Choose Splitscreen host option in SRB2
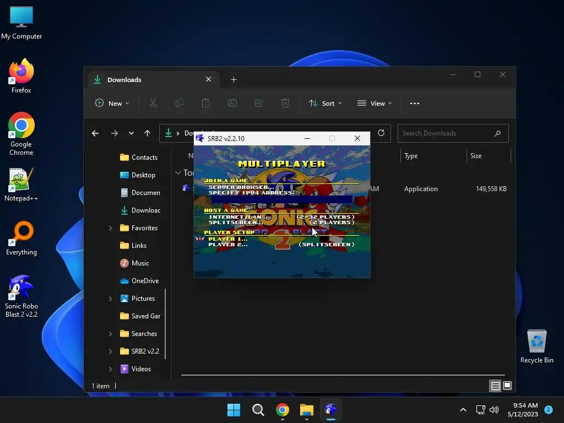Viewport: 564px width, 423px height. pyautogui.click(x=281, y=223)
